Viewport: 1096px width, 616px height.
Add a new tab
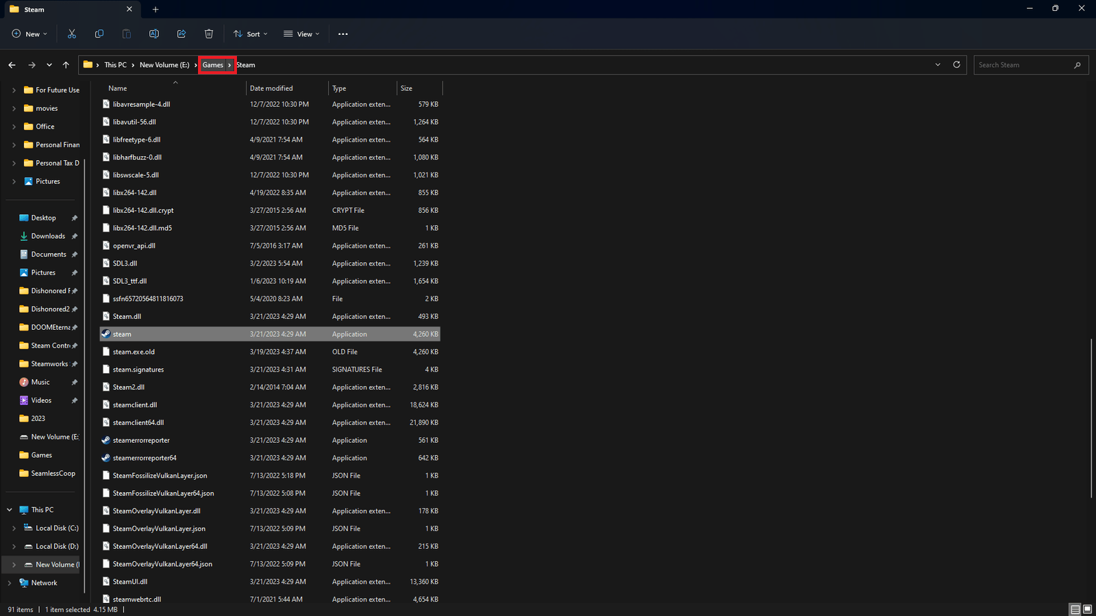click(155, 10)
